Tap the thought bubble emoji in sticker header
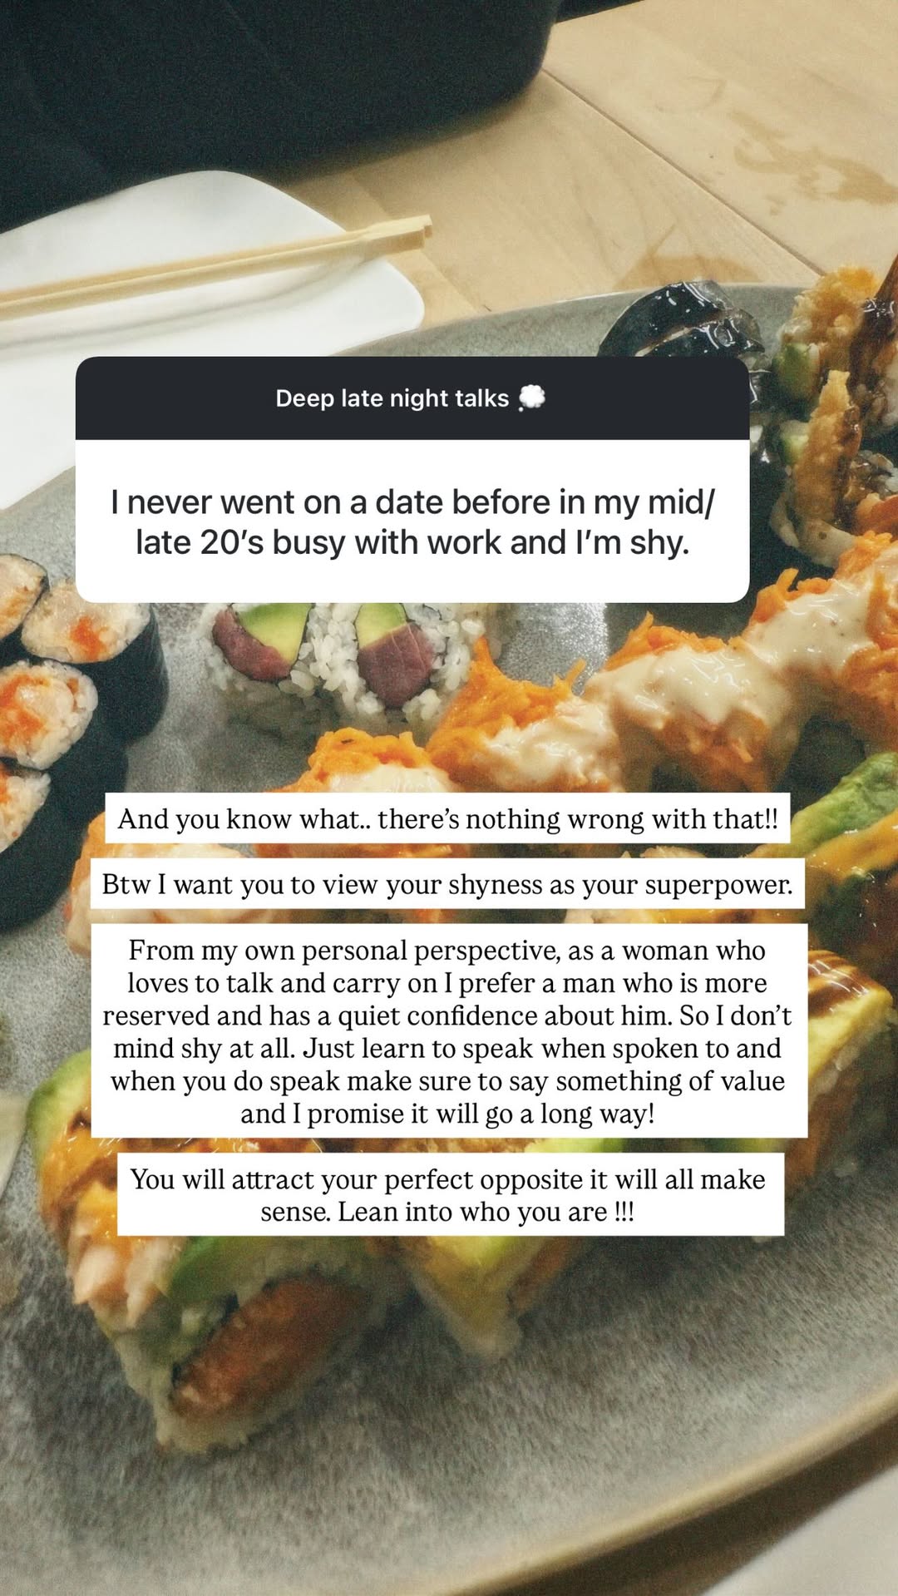The height and width of the screenshot is (1596, 898). click(x=531, y=398)
